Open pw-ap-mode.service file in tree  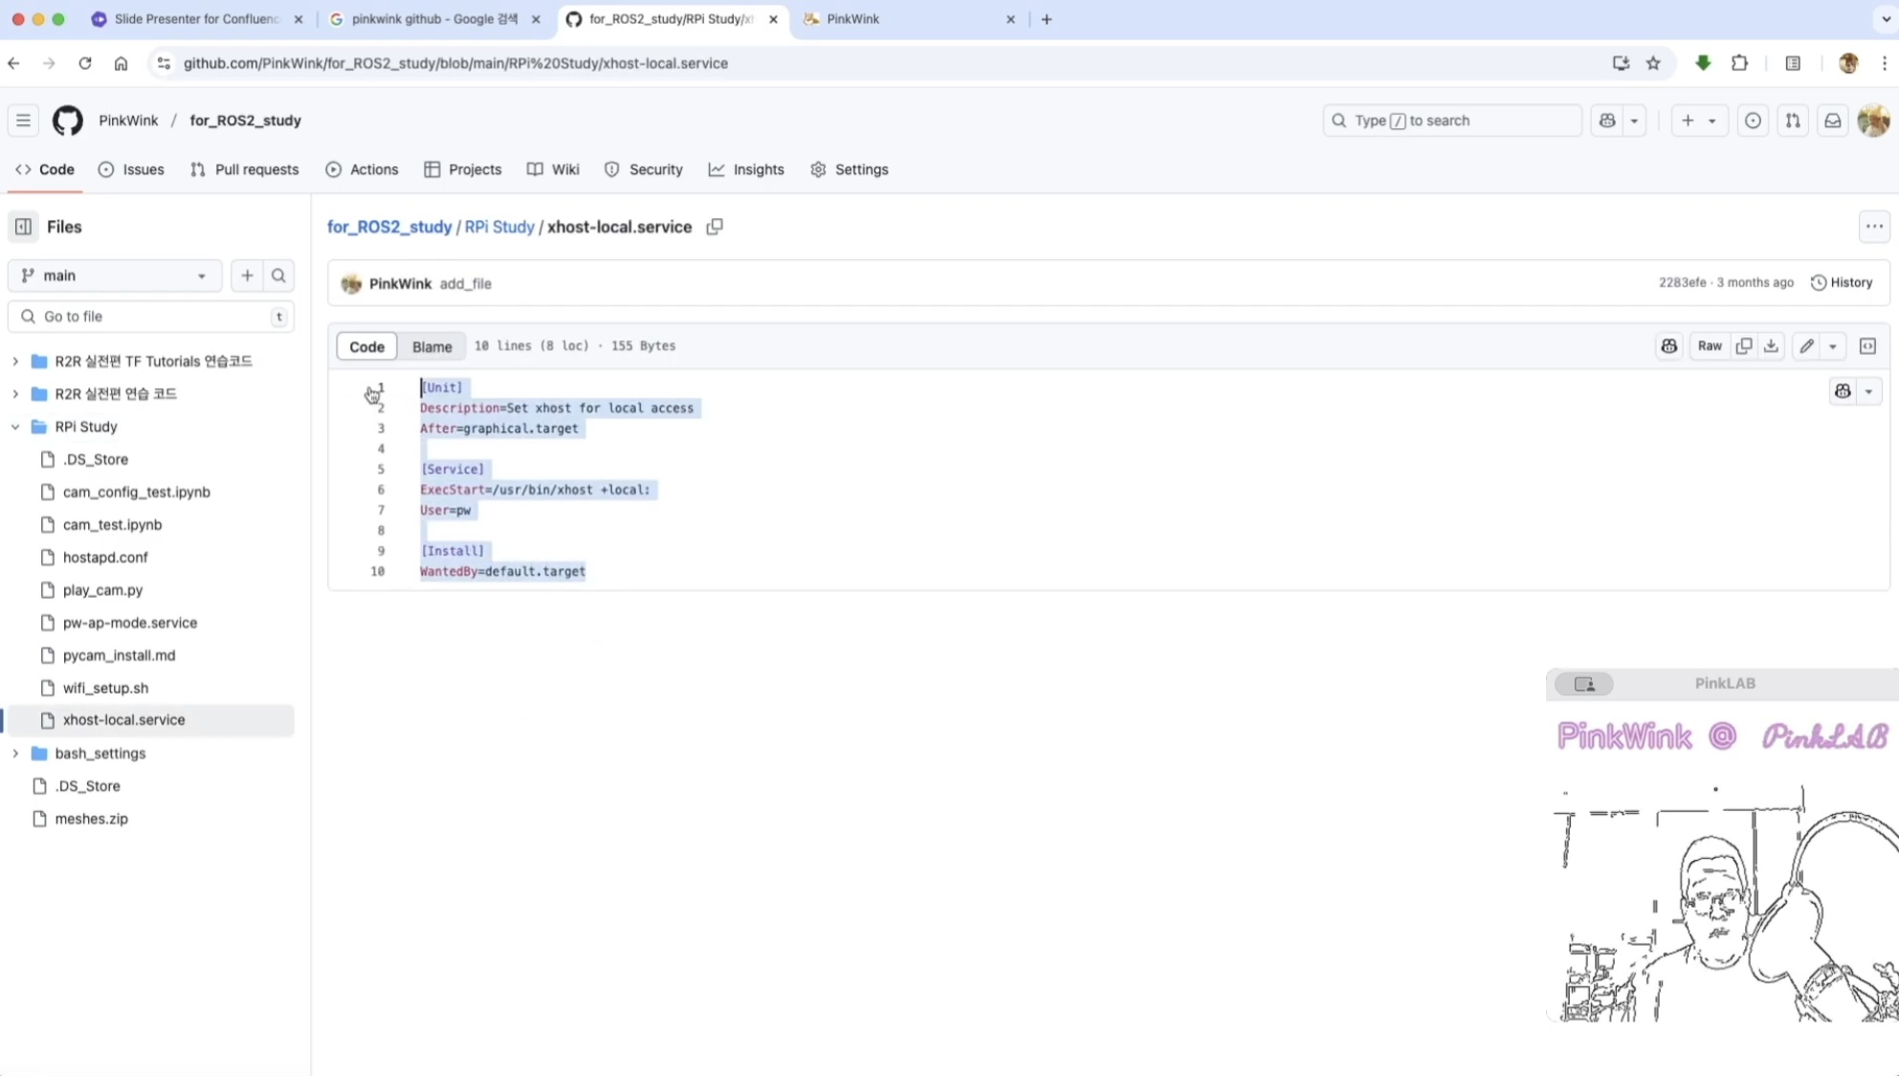pyautogui.click(x=130, y=623)
